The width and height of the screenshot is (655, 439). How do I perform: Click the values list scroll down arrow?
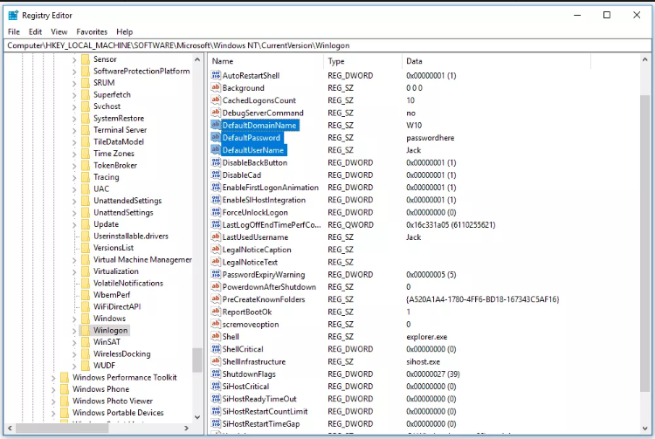[x=645, y=429]
